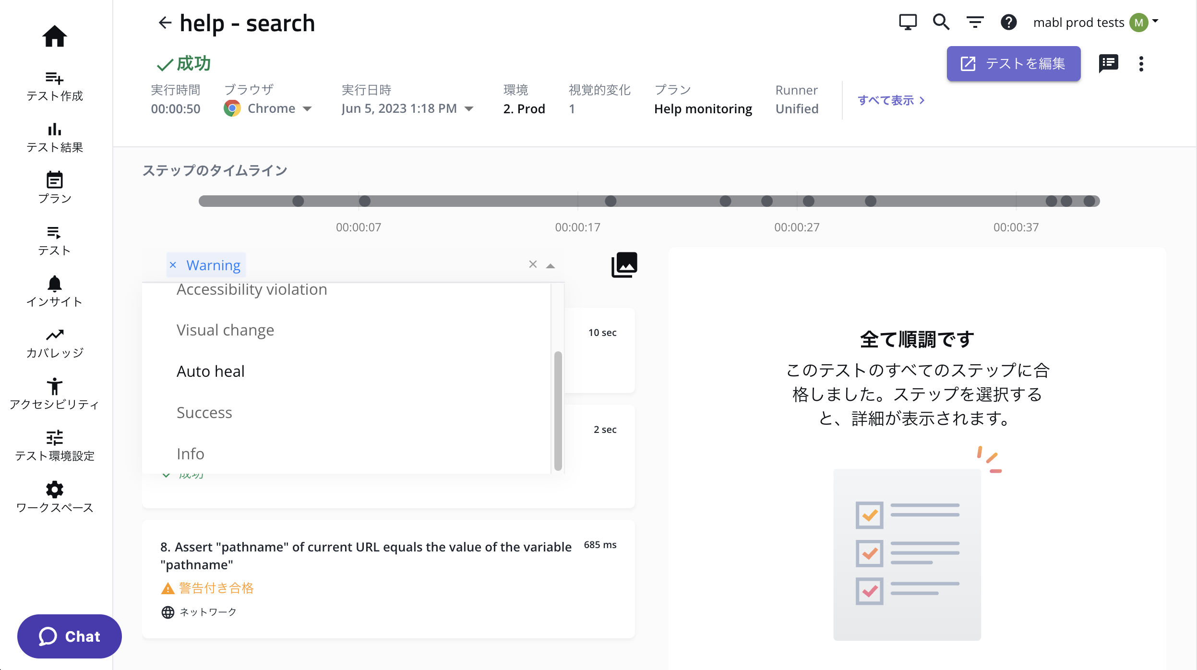Open アクセシビリティ in the sidebar
Screen dimensions: 1197x670
coord(54,394)
